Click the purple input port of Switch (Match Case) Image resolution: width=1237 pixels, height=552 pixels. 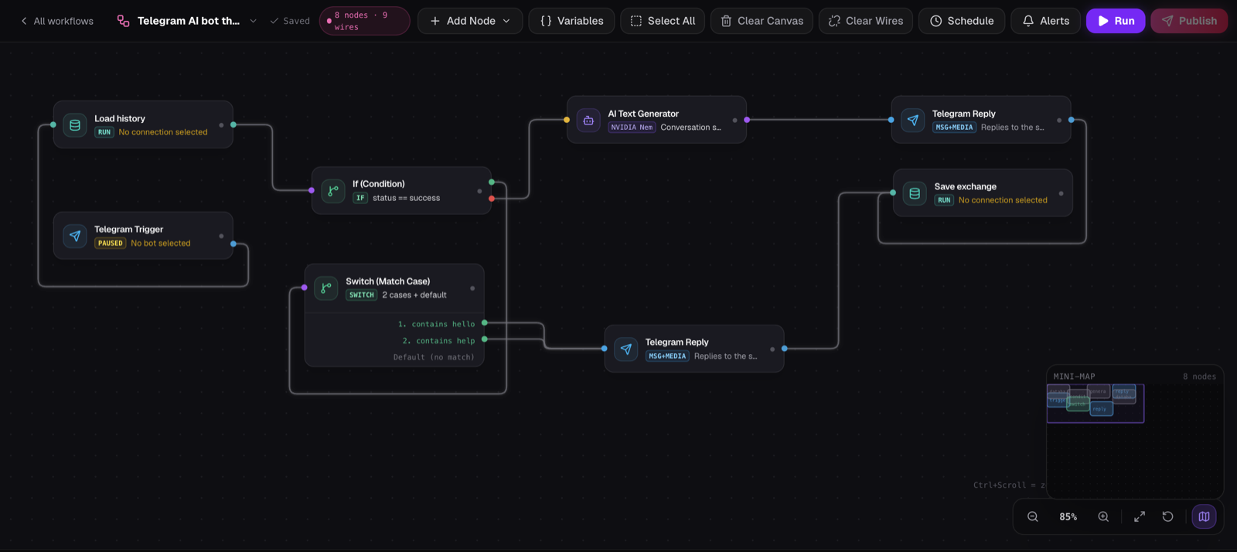(x=305, y=288)
